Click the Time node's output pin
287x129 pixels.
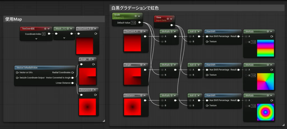coord(172,25)
